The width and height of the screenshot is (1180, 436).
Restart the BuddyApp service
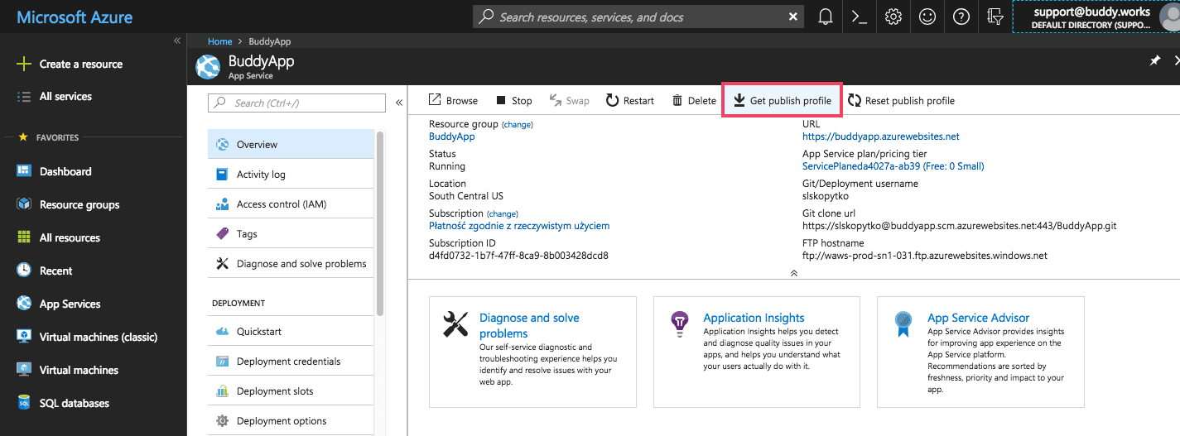coord(629,100)
